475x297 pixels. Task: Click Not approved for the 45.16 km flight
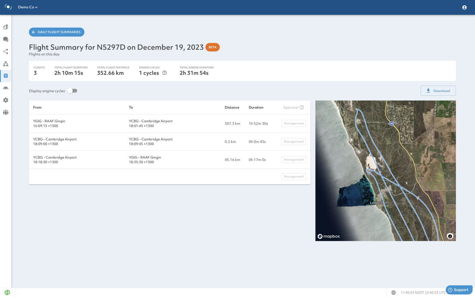pyautogui.click(x=294, y=159)
